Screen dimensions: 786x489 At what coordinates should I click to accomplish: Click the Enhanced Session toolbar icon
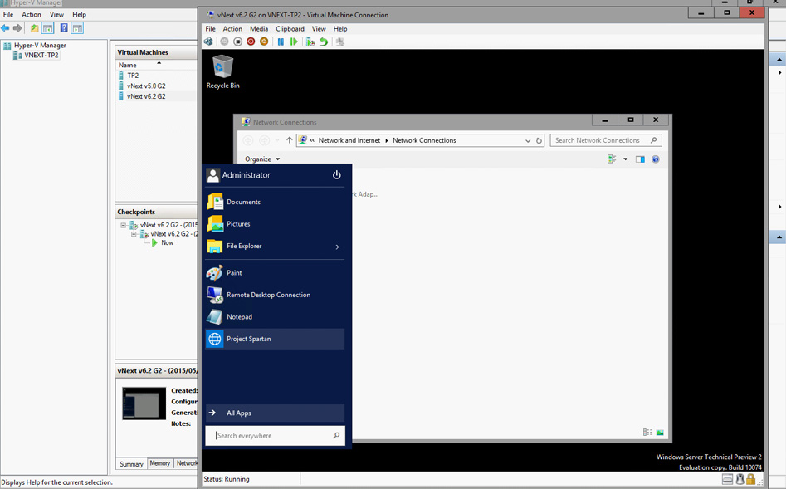pyautogui.click(x=339, y=42)
